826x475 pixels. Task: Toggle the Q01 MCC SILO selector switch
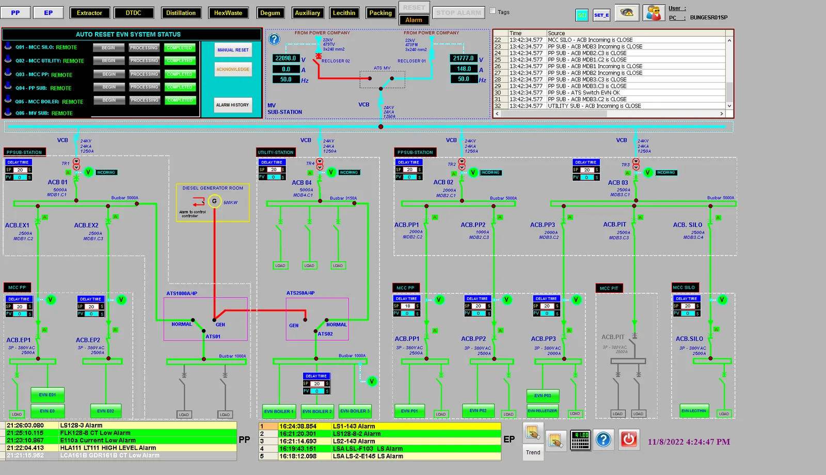[x=8, y=46]
